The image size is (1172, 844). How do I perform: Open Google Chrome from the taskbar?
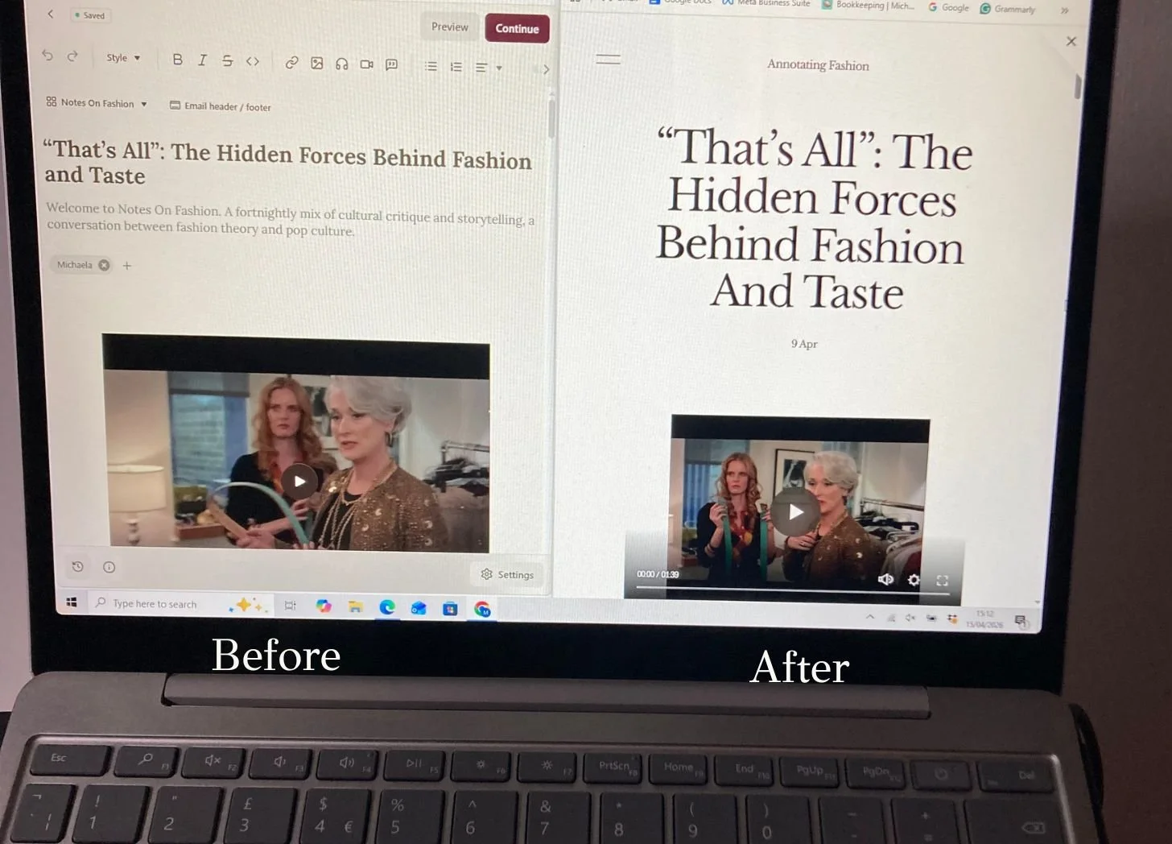(x=482, y=610)
